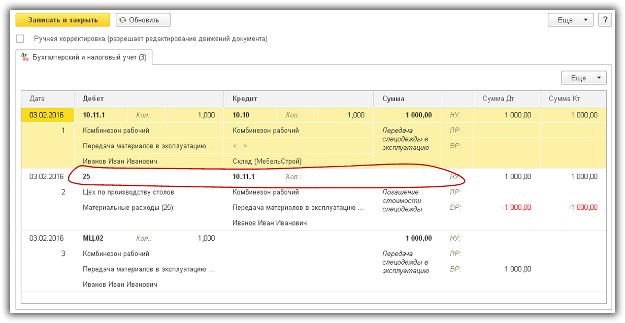Click the Сумма '1 000,00' in row 3
The width and height of the screenshot is (625, 323).
[418, 238]
